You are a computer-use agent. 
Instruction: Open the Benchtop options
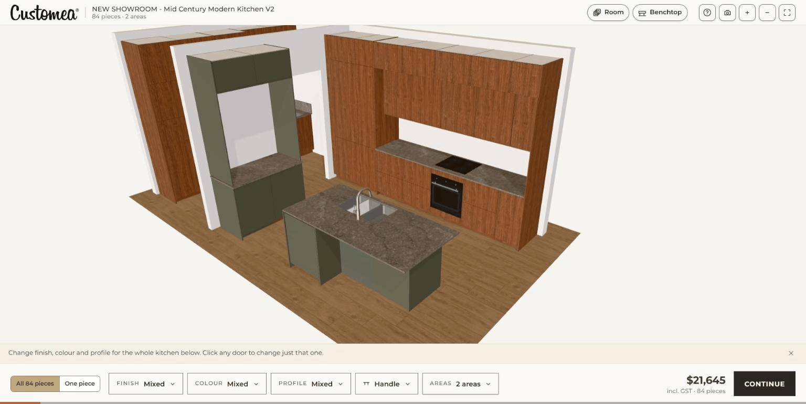(660, 13)
